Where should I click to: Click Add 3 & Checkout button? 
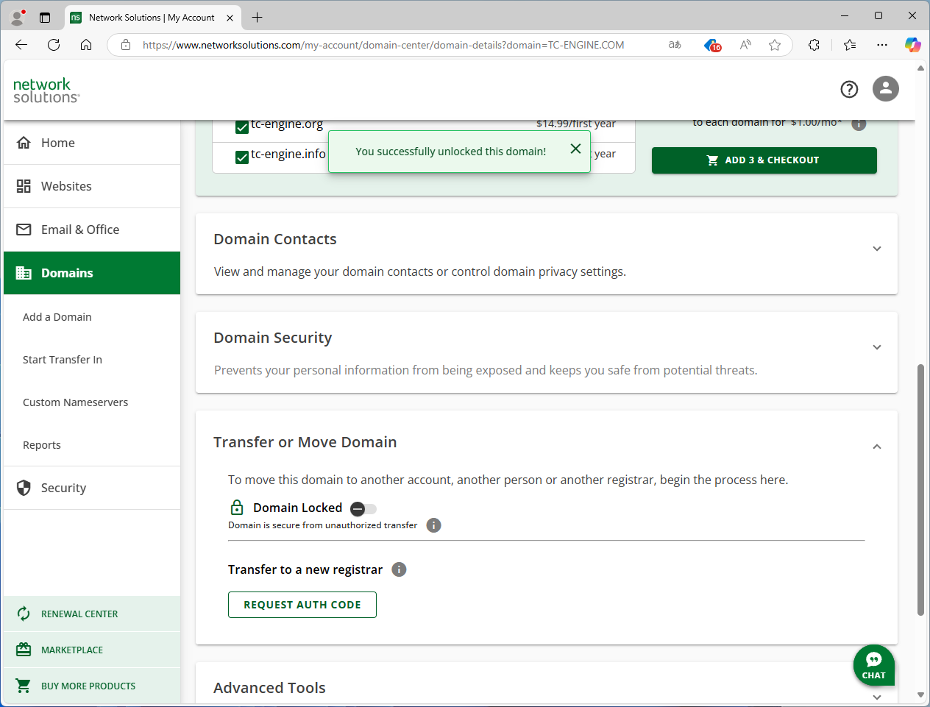click(764, 160)
